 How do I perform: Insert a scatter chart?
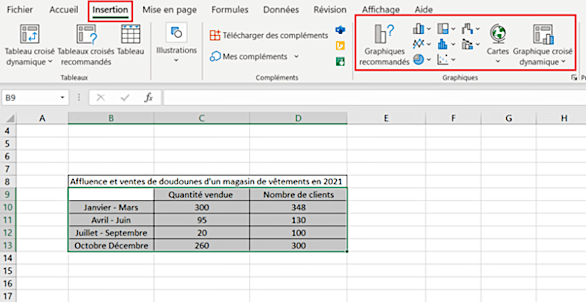[443, 59]
